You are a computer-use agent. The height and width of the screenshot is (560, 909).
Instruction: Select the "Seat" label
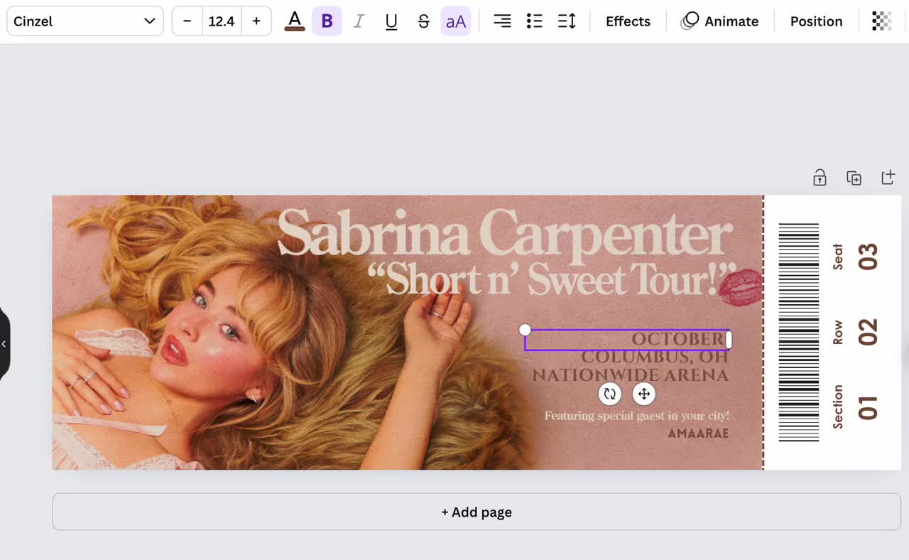click(x=838, y=257)
